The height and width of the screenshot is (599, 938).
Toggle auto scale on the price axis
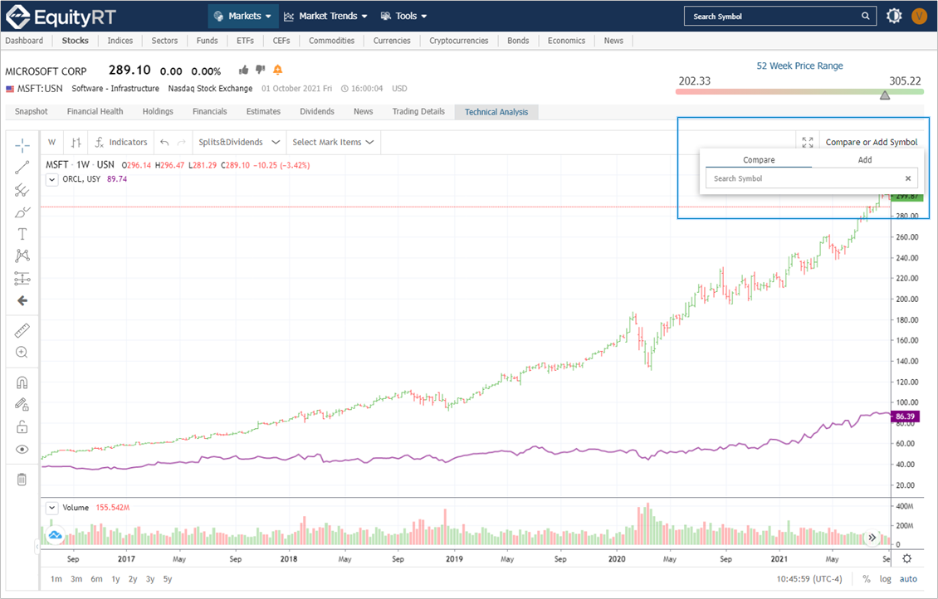tap(908, 579)
